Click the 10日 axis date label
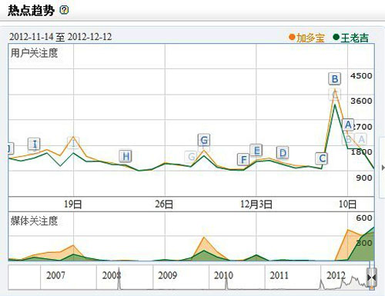This screenshot has height=296, width=385. pyautogui.click(x=347, y=205)
